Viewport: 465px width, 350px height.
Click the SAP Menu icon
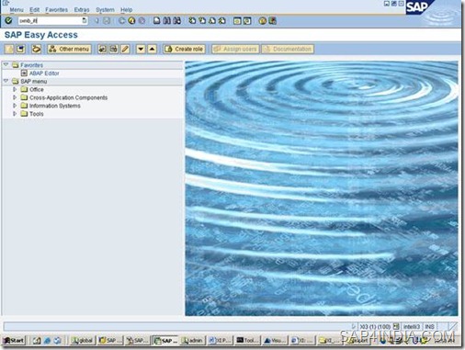coord(21,49)
